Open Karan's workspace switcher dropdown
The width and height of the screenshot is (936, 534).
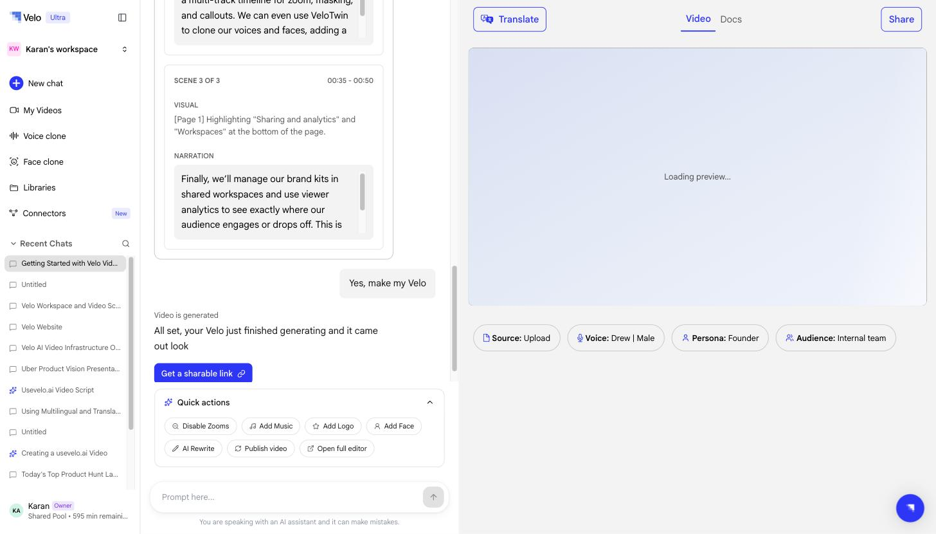coord(67,49)
